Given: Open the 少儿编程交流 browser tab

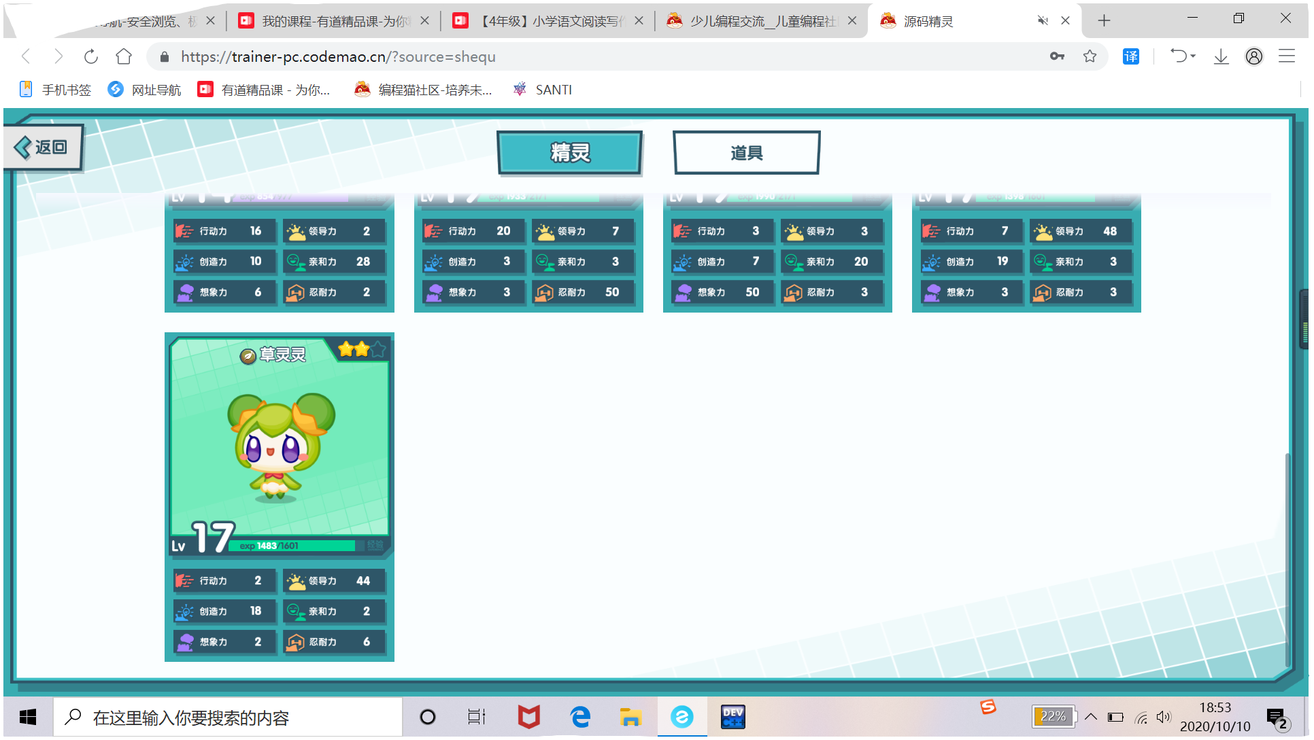Looking at the screenshot, I should [761, 21].
